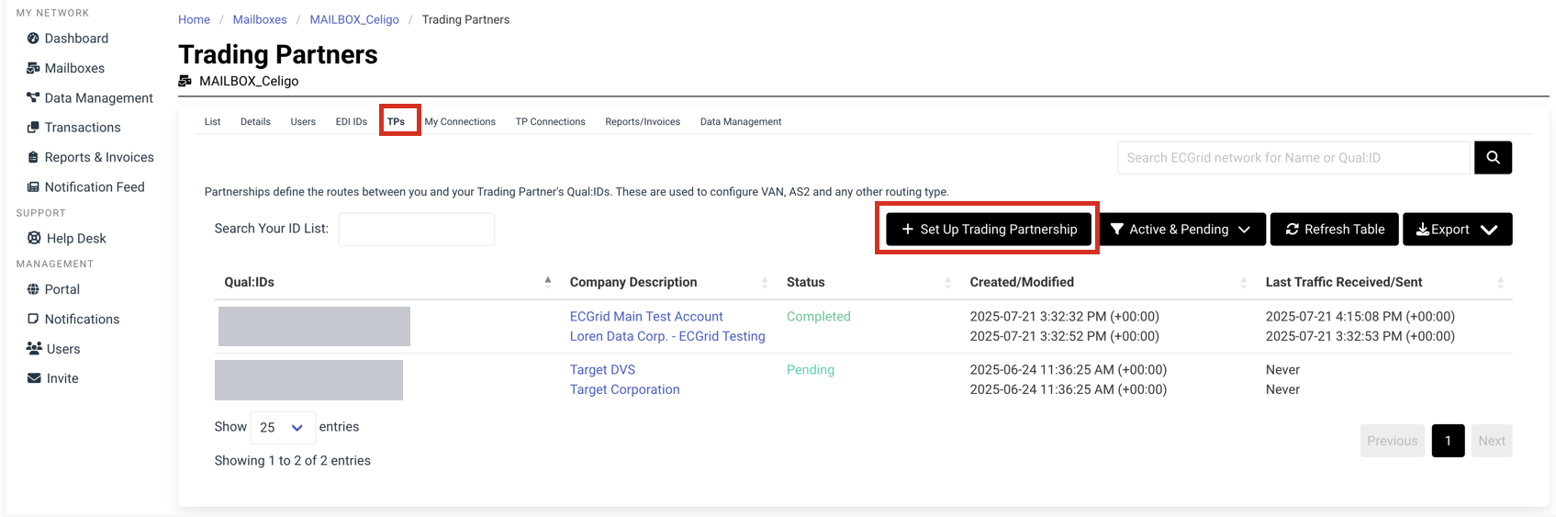Open the Users tab in mailbox
This screenshot has height=517, width=1556.
pyautogui.click(x=303, y=121)
